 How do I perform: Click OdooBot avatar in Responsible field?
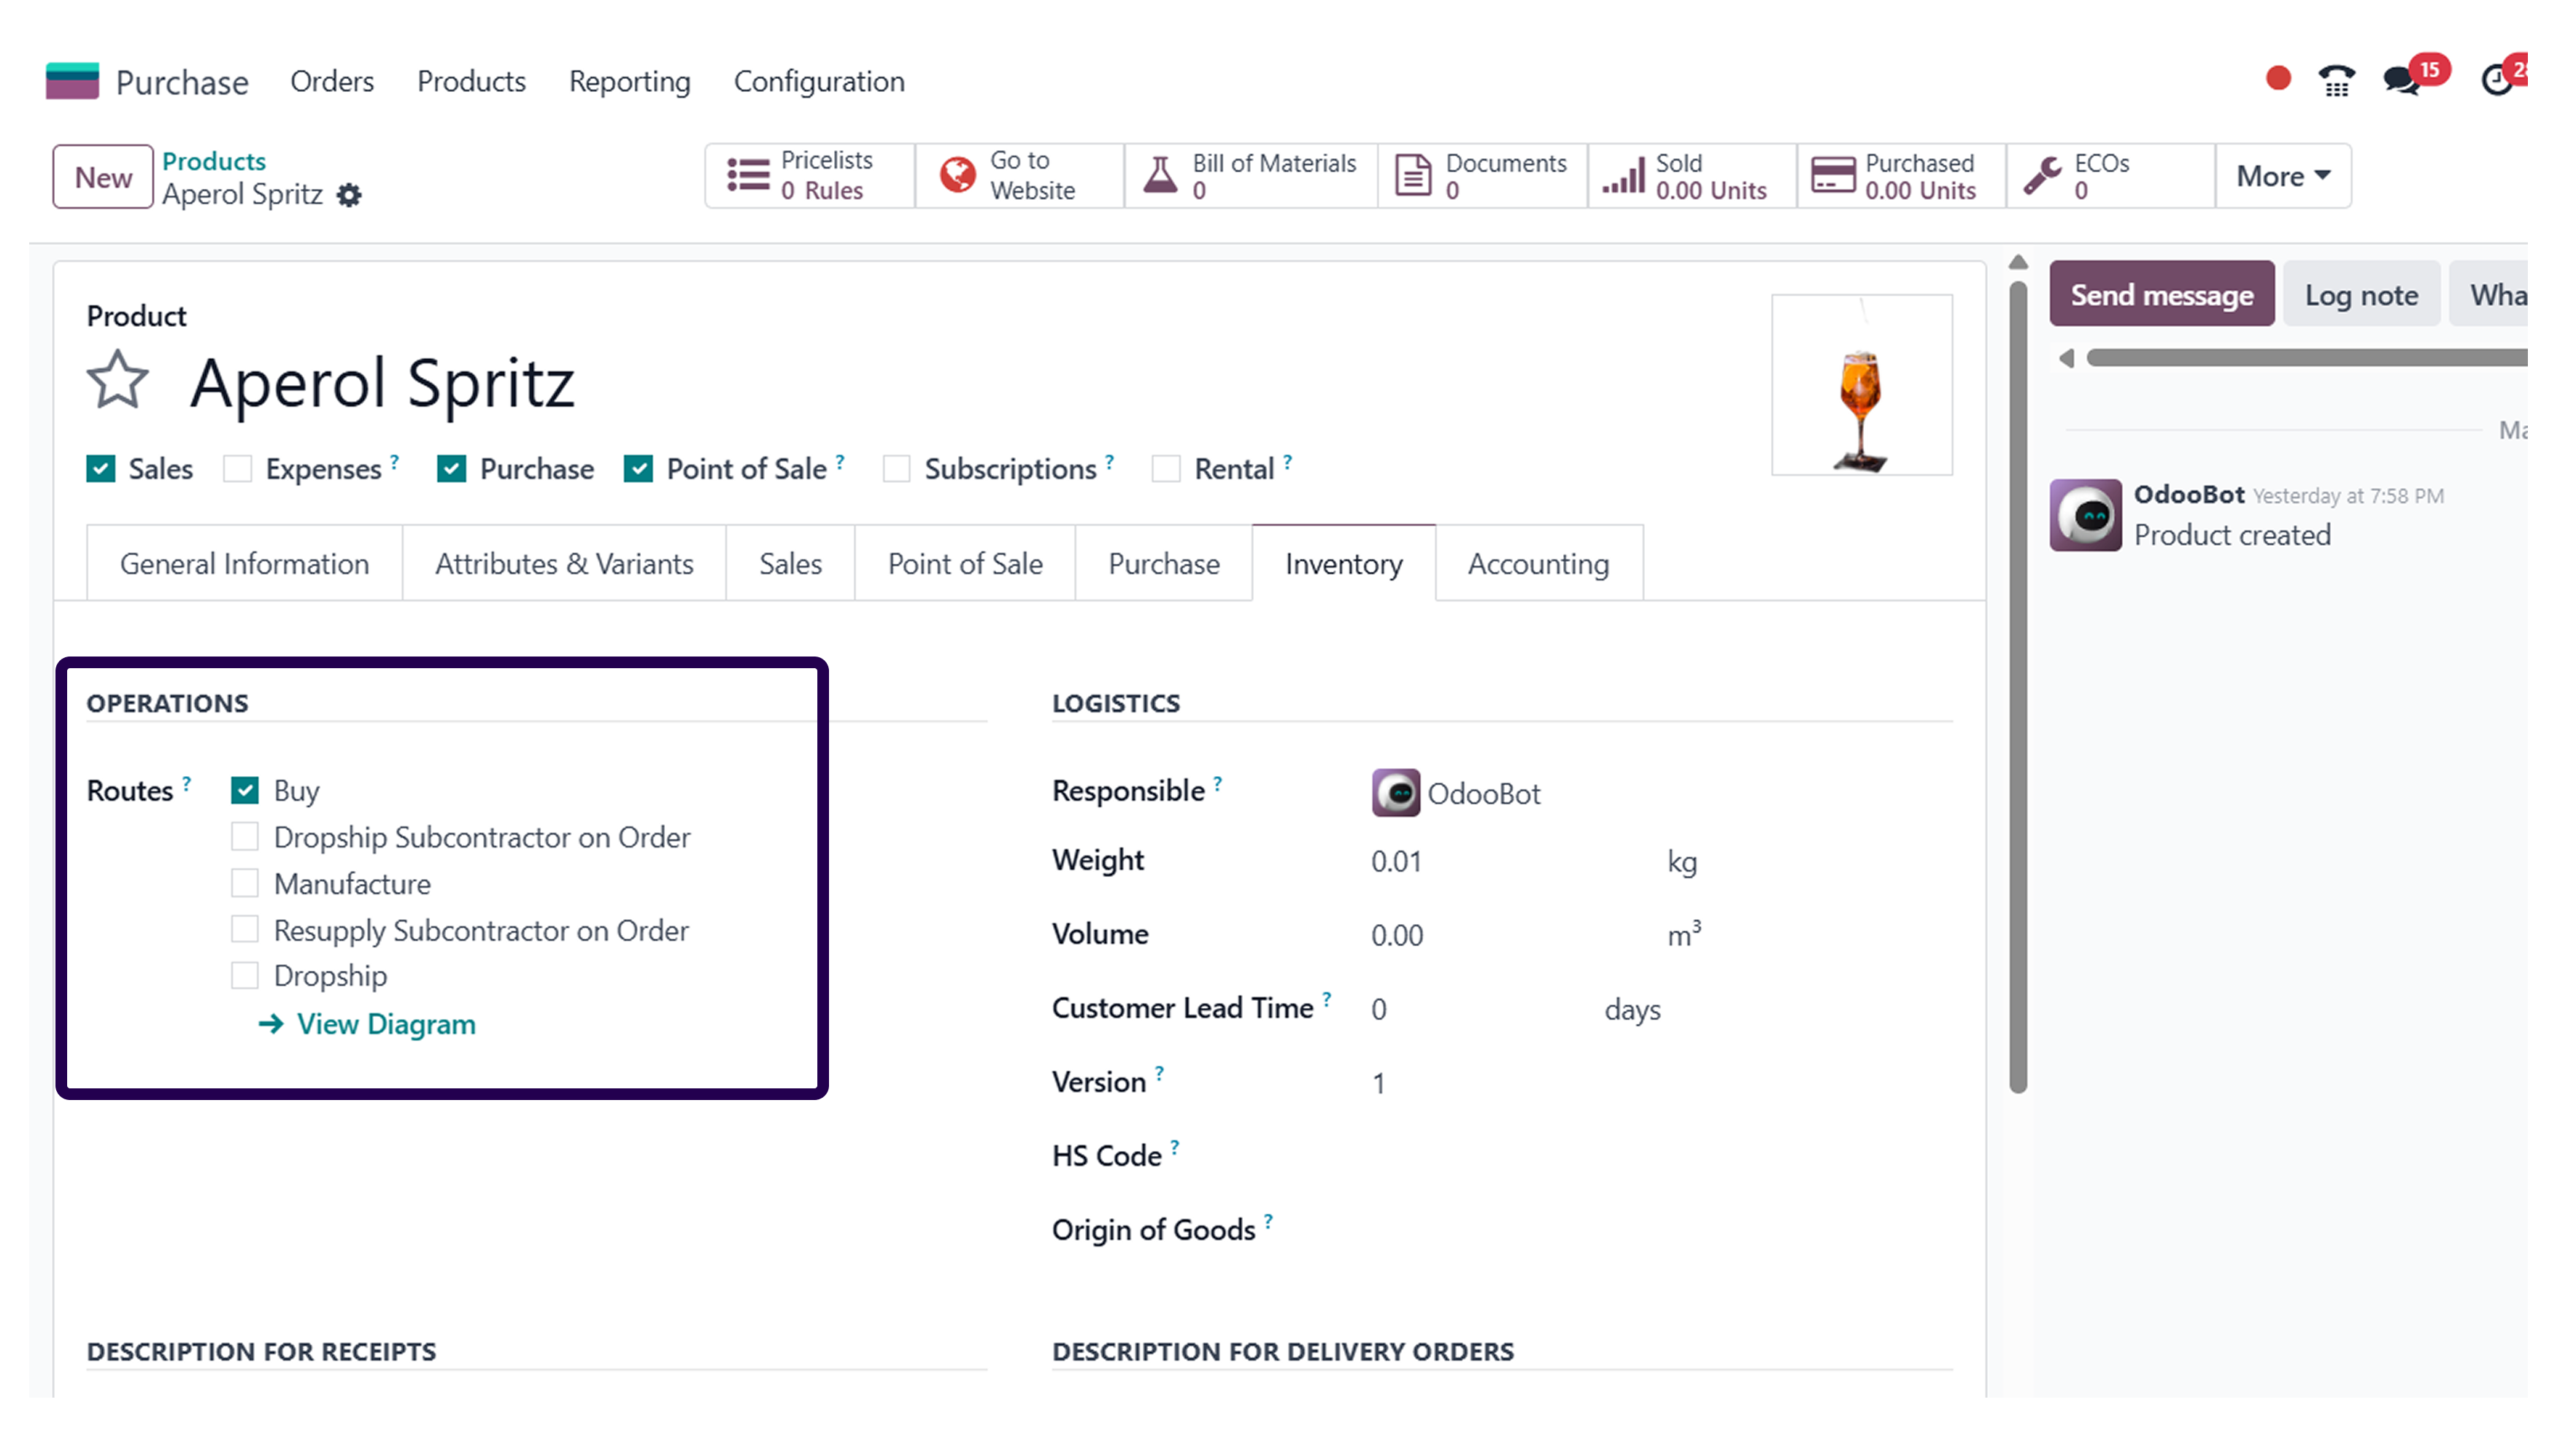[x=1395, y=793]
